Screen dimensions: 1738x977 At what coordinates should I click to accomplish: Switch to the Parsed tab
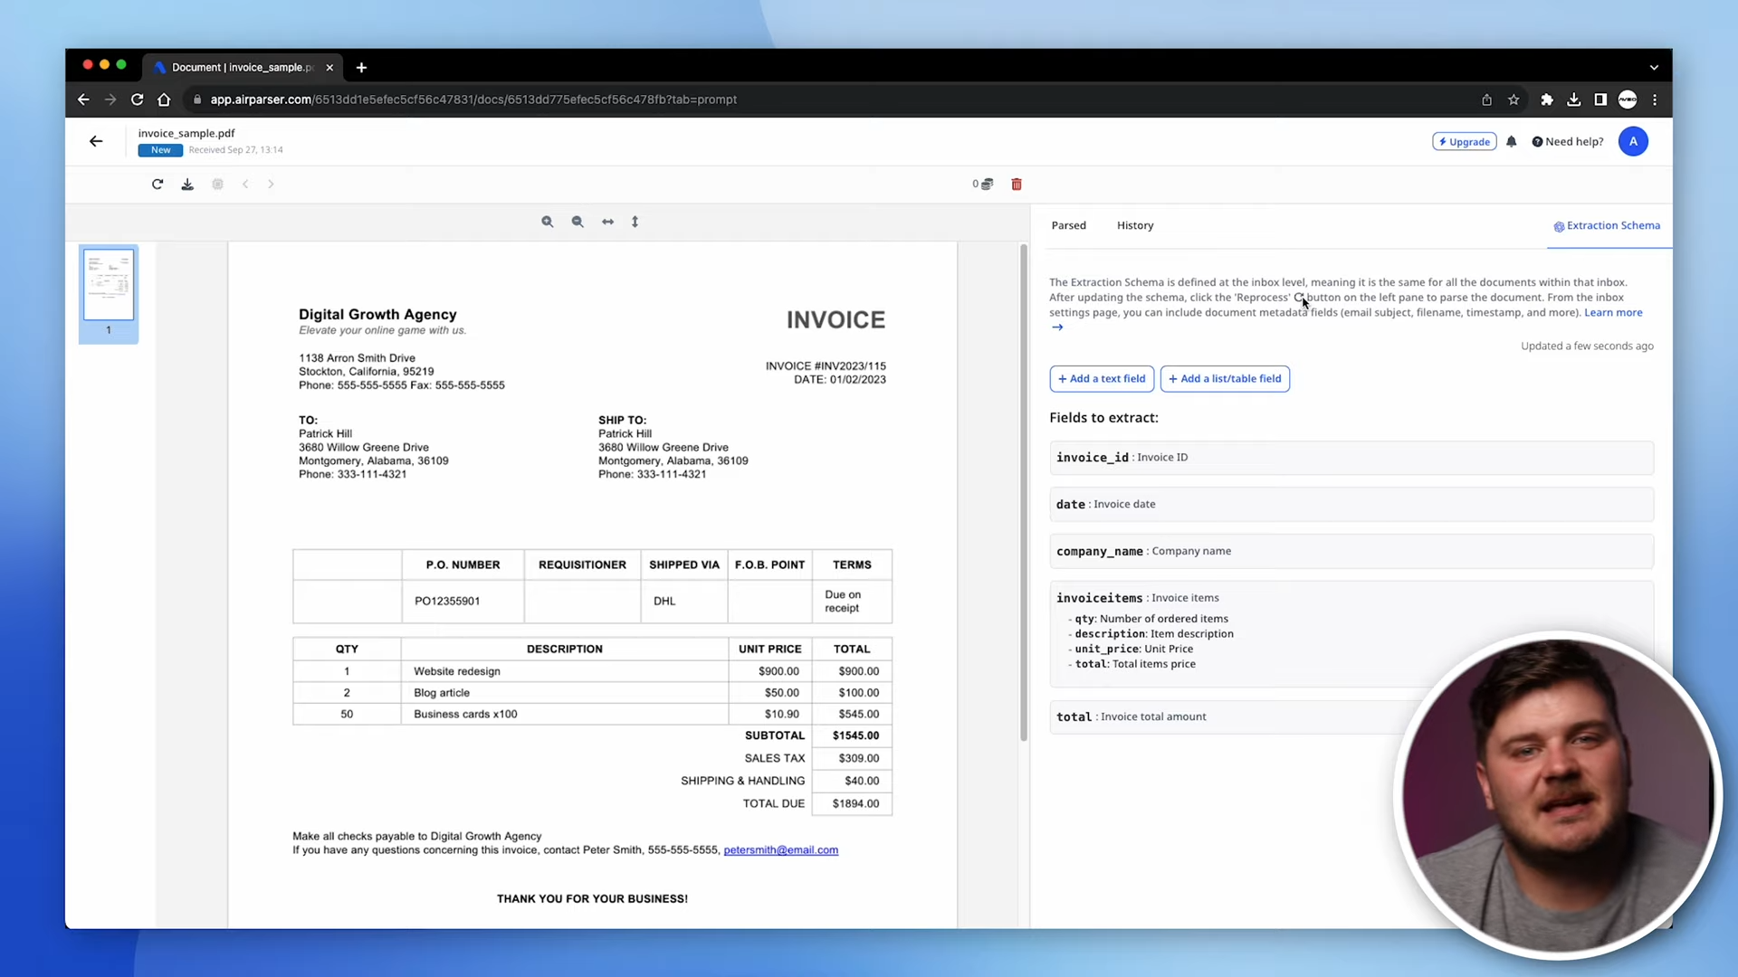click(1068, 225)
